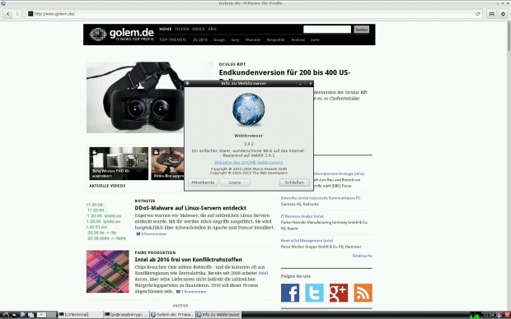This screenshot has width=511, height=319.
Task: Play the BenQ Wireless FHD Kit video
Action: click(119, 164)
